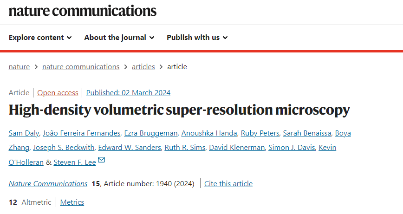Image resolution: width=403 pixels, height=214 pixels.
Task: Click the Published: 02 March 2024 link
Action: pos(128,93)
